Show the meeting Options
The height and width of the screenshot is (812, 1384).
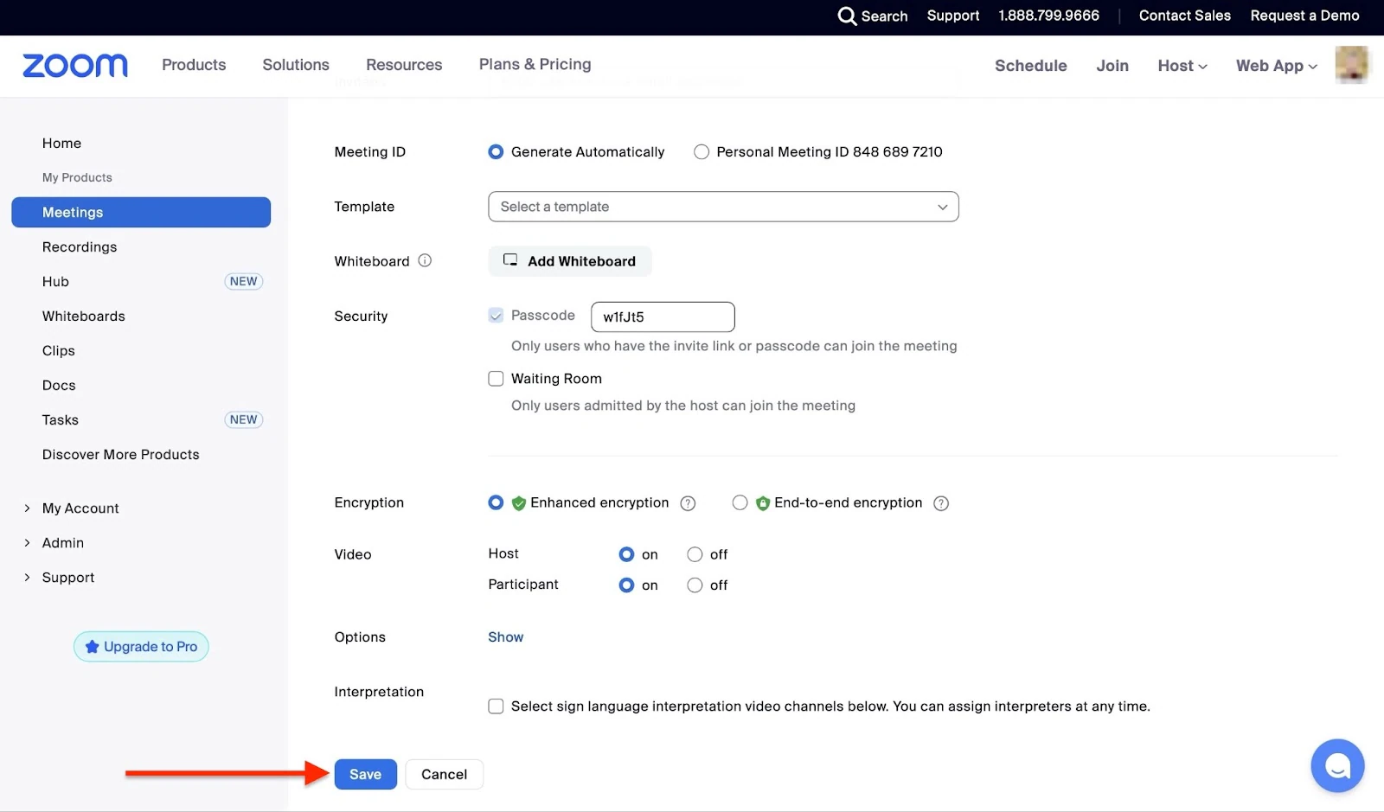click(x=505, y=637)
